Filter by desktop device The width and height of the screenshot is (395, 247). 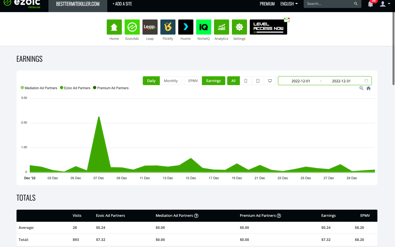coord(270,81)
